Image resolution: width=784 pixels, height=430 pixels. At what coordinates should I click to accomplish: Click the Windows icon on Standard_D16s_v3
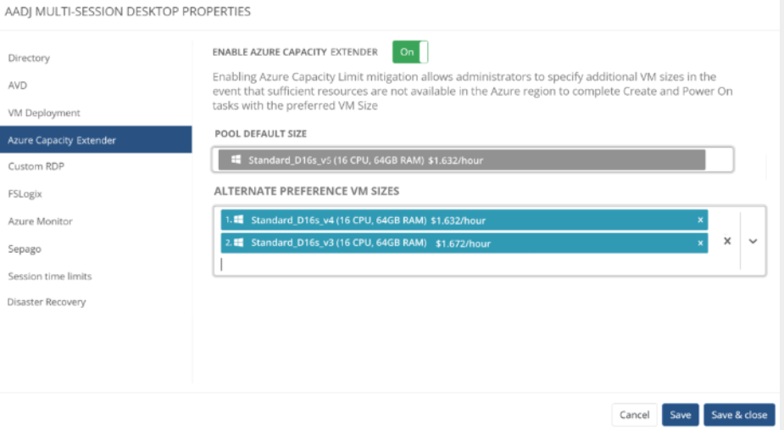click(x=239, y=243)
